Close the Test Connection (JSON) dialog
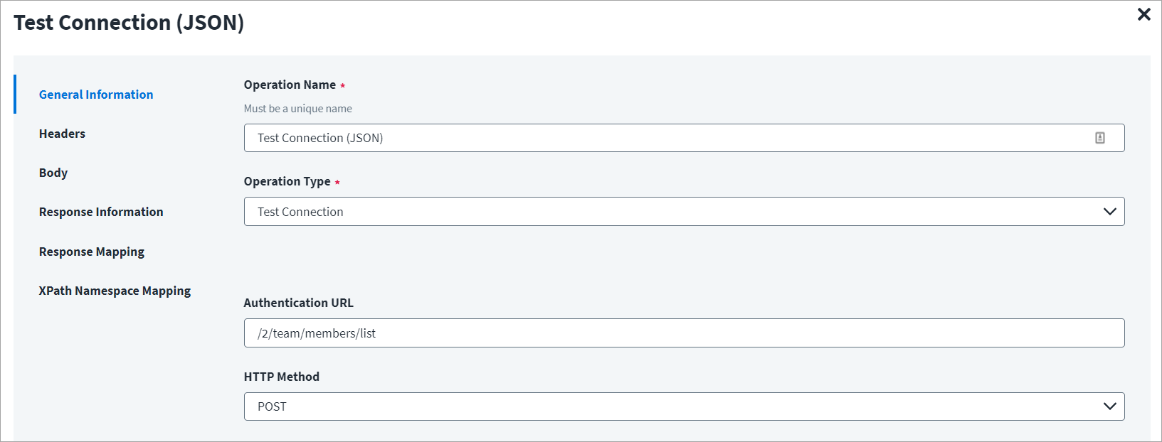The width and height of the screenshot is (1162, 442). click(1143, 14)
